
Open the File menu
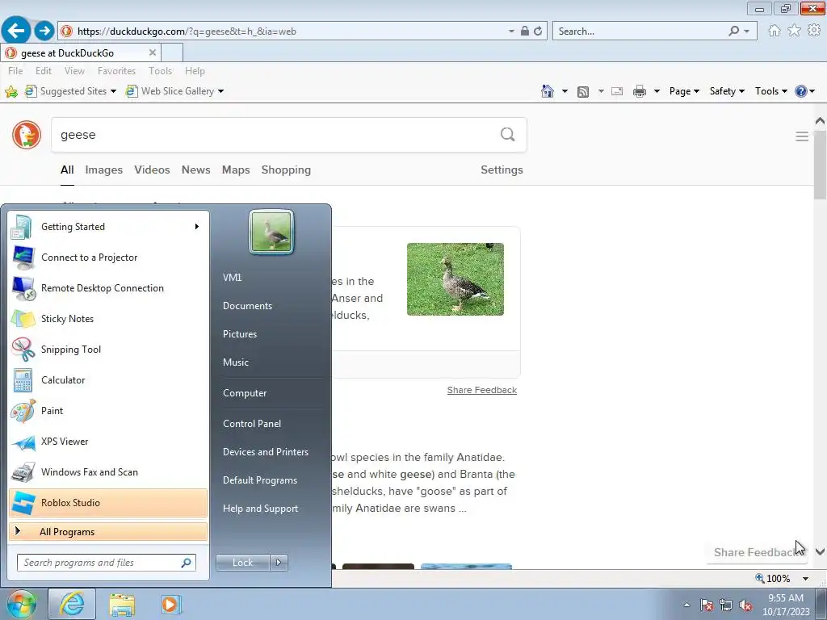tap(15, 71)
